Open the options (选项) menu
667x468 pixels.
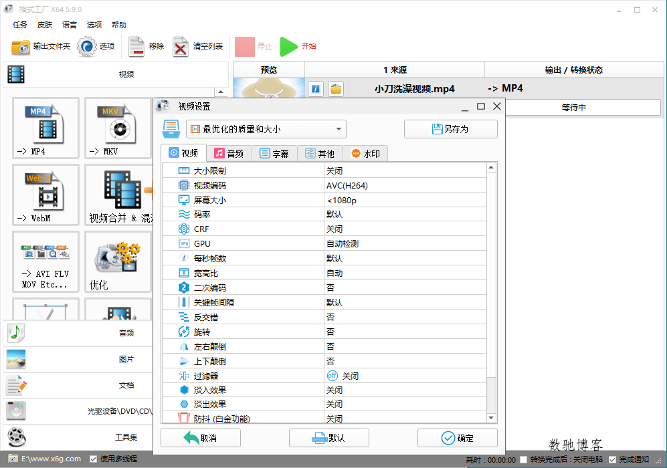click(x=94, y=25)
